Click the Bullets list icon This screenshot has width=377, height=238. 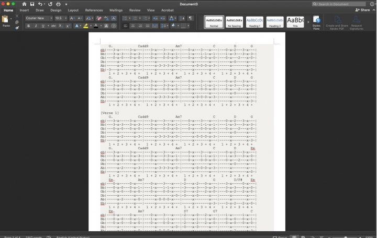click(125, 18)
